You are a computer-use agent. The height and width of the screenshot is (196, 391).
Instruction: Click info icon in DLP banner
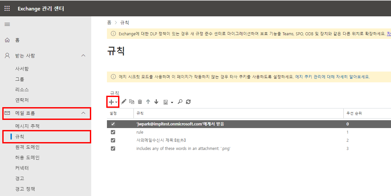(113, 34)
